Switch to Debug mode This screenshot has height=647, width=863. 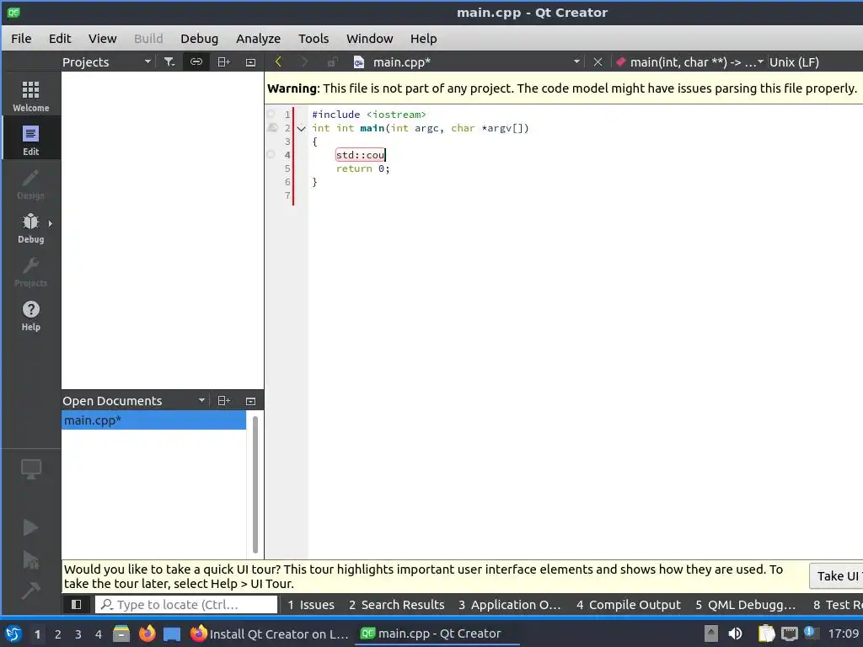31,227
